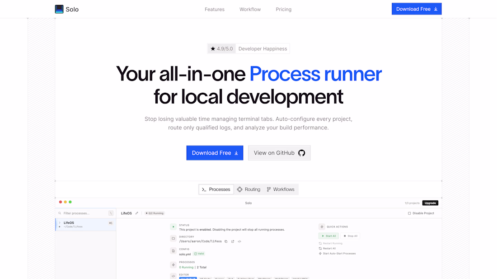Click the routing icon on the Routing tab

click(x=239, y=189)
